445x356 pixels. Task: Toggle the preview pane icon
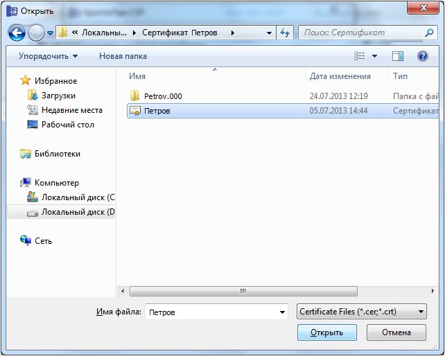point(398,56)
